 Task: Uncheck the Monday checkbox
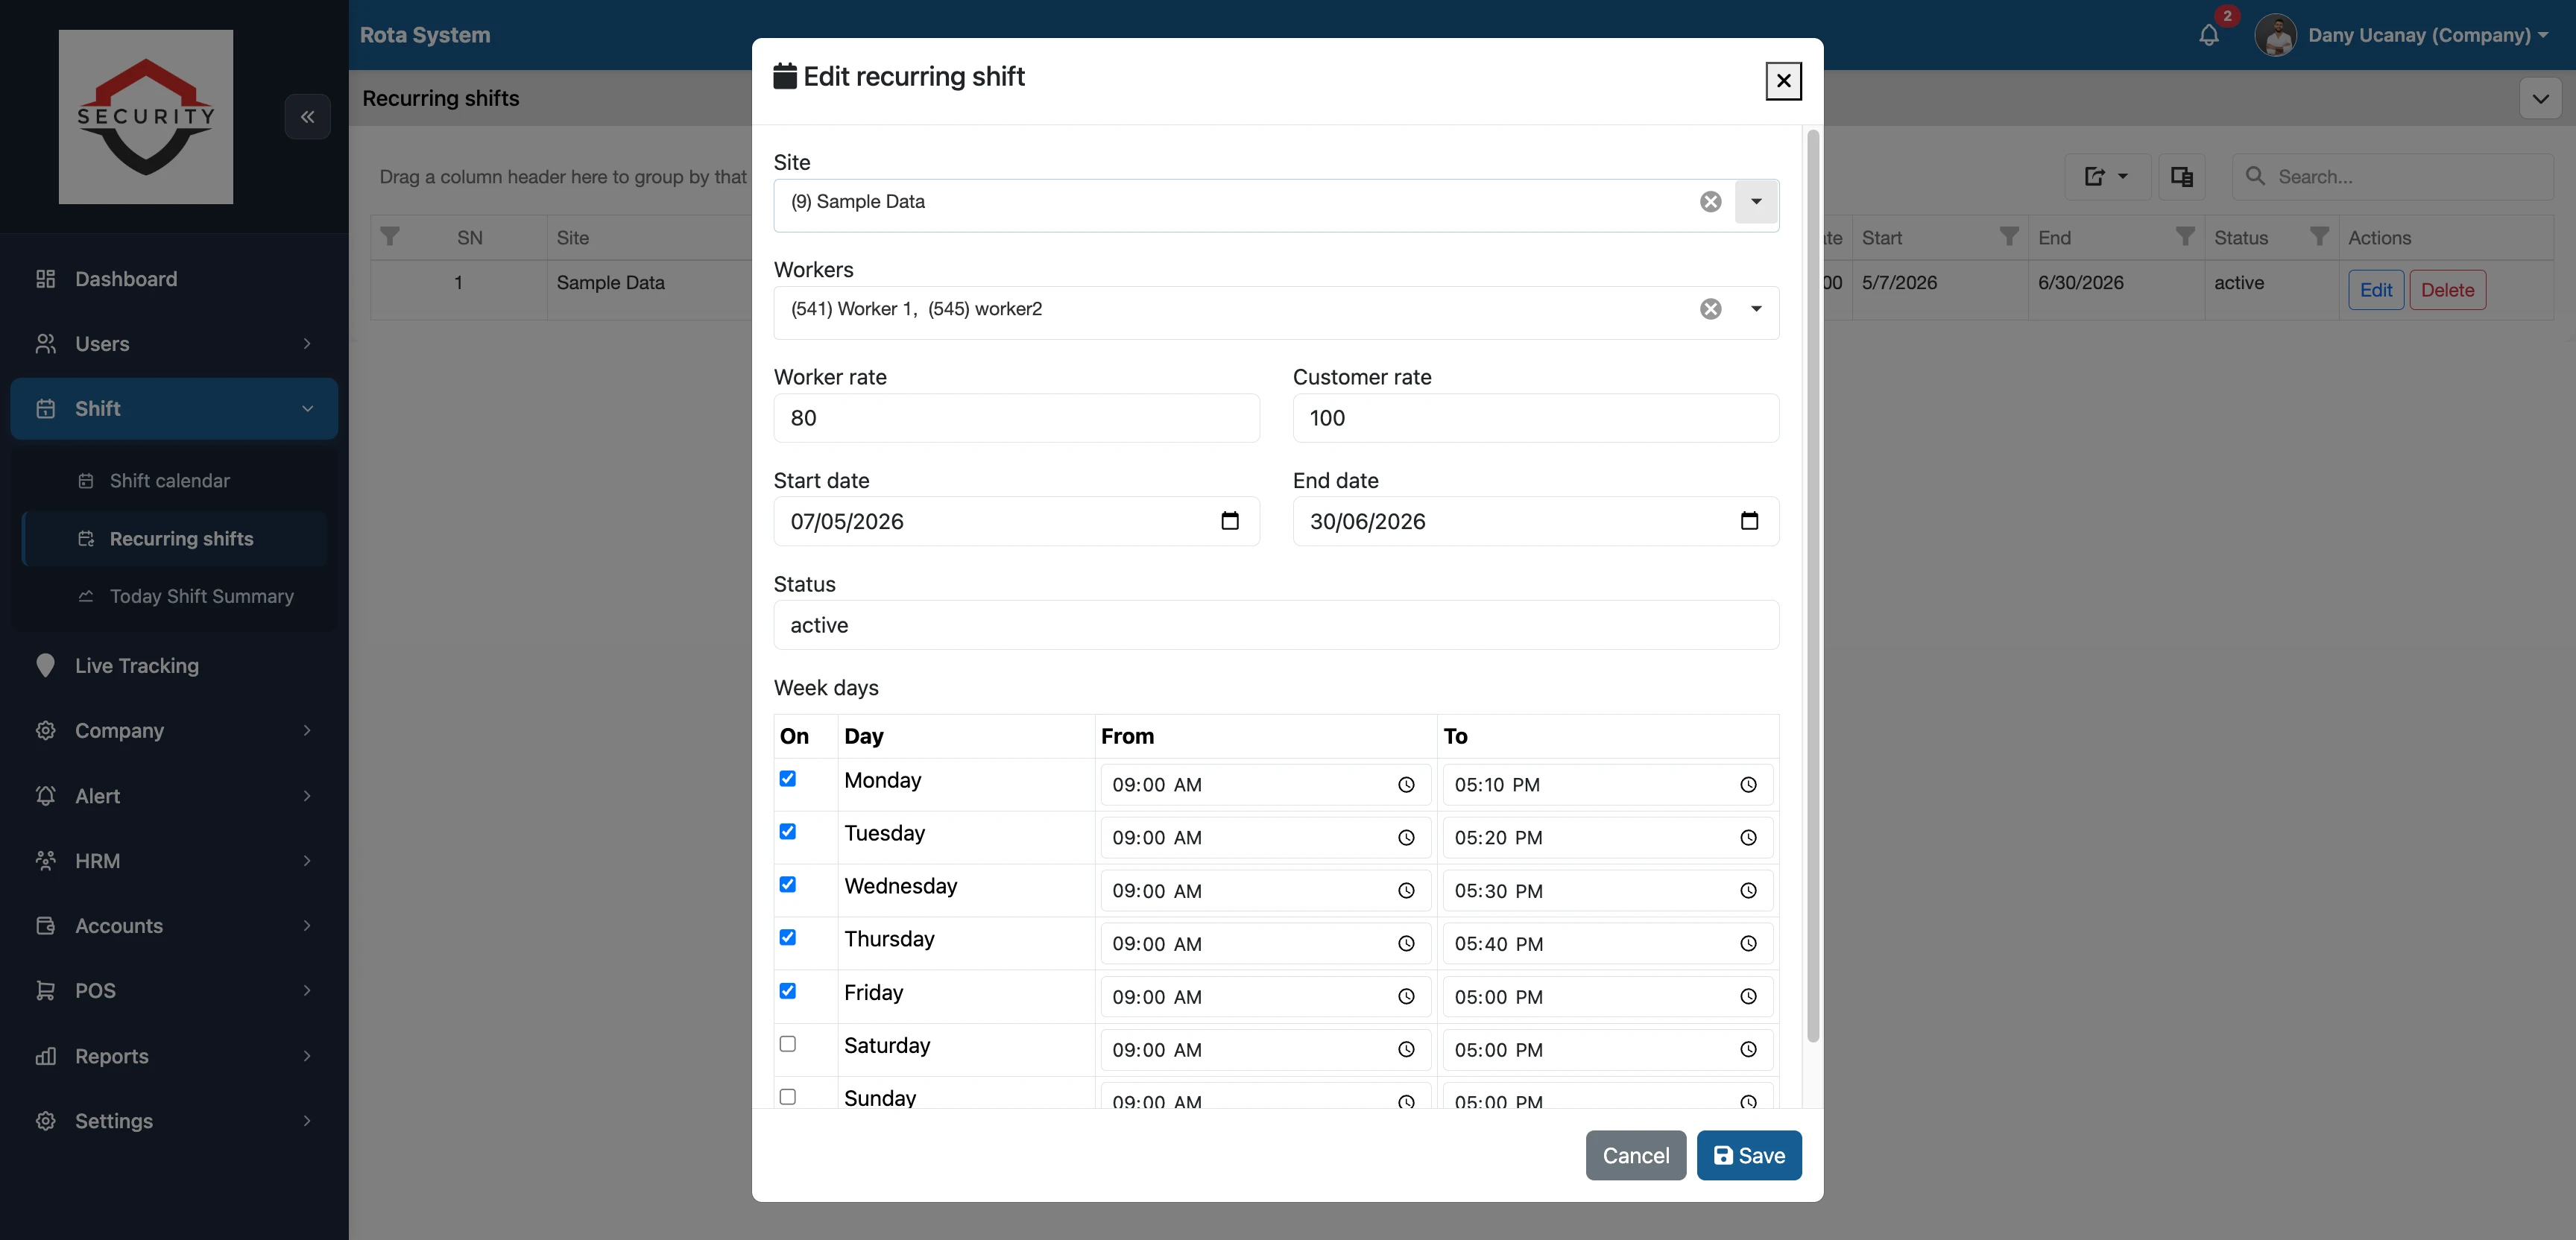[788, 779]
